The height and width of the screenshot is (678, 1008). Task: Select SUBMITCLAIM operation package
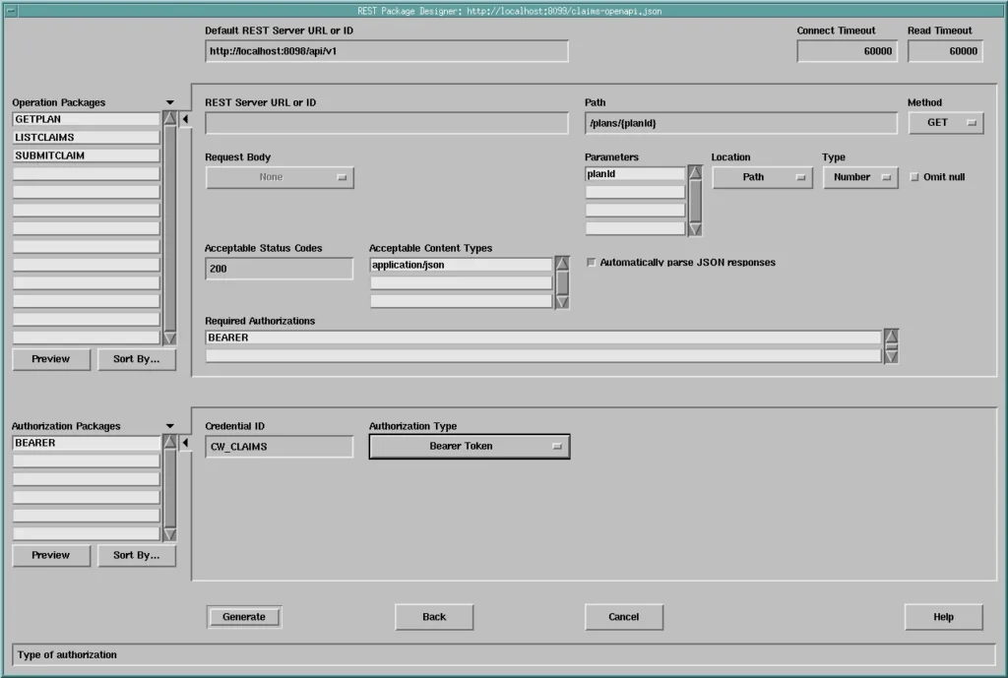(x=86, y=155)
